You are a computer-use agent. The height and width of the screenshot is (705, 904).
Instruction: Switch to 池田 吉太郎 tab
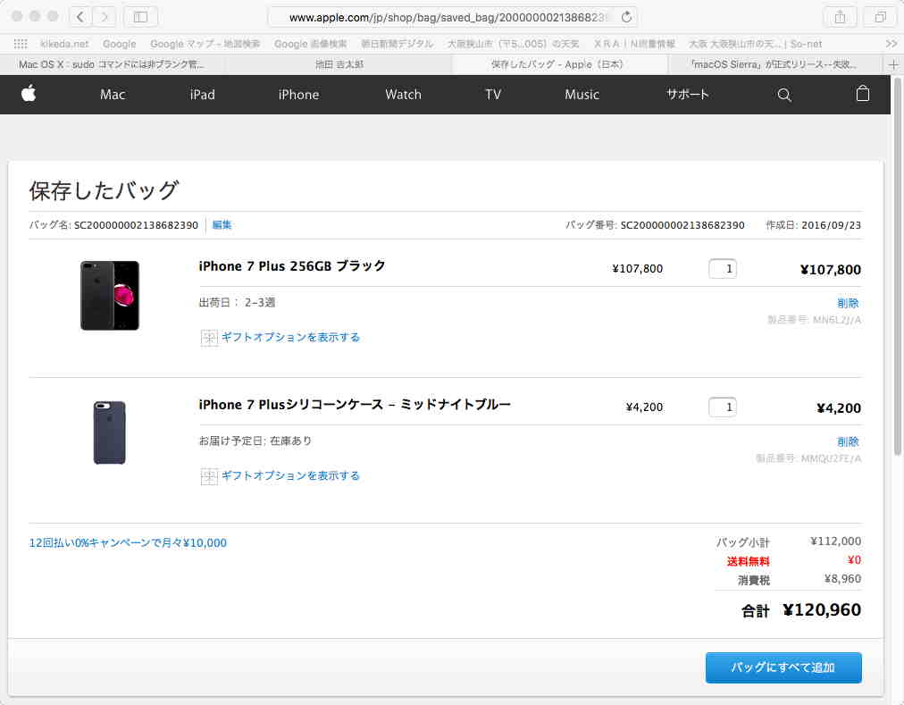339,64
